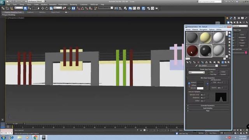The height and width of the screenshot is (140, 249).
Task: Open named selection sets dropdown
Action: (x=105, y=8)
